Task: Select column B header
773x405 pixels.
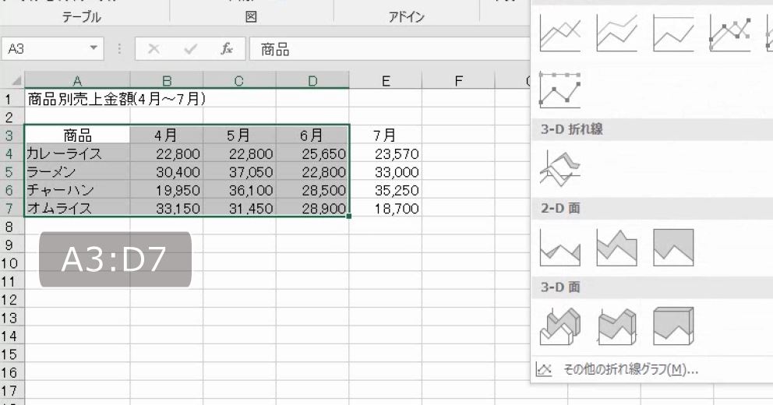Action: (x=167, y=80)
